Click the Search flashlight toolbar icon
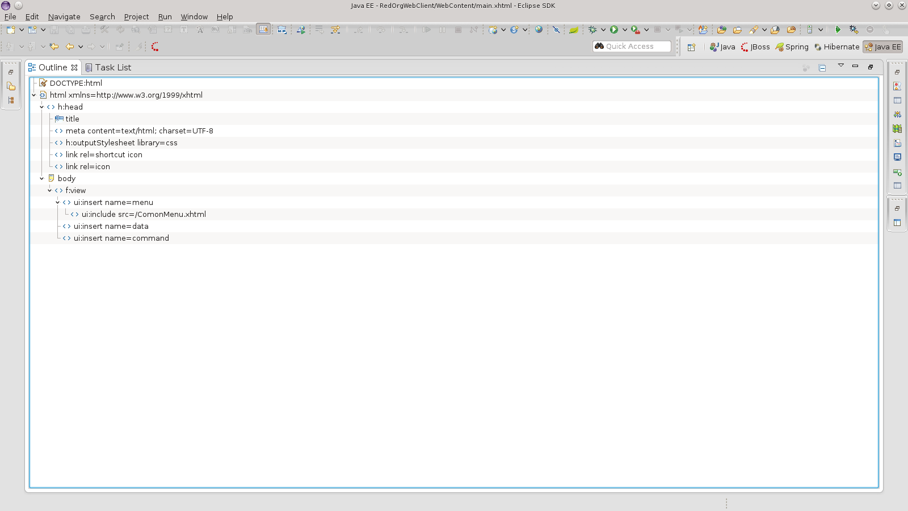The width and height of the screenshot is (908, 511). click(753, 30)
